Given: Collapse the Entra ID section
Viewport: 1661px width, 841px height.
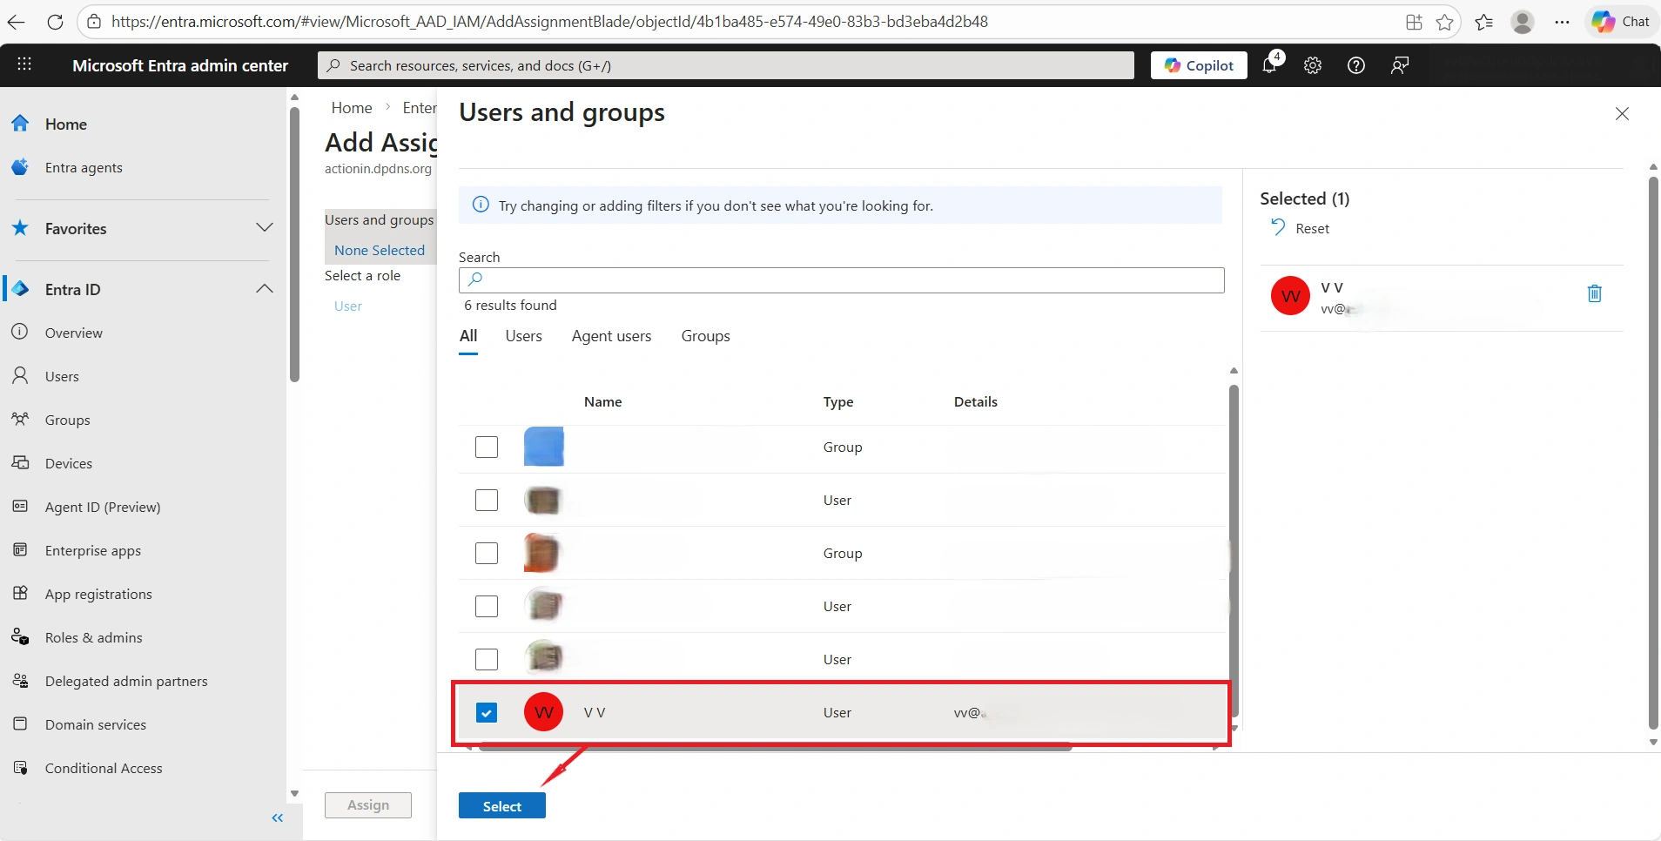Looking at the screenshot, I should pos(265,288).
